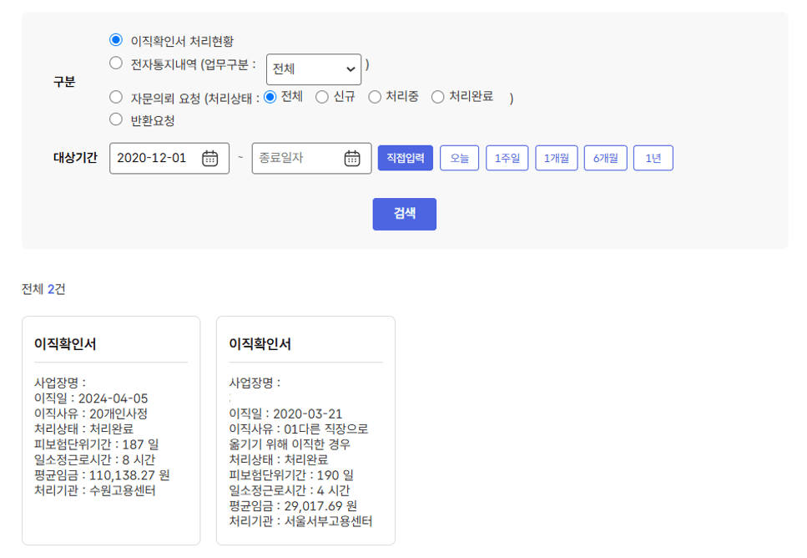807x558 pixels.
Task: Click the 6개월 period button
Action: click(605, 158)
